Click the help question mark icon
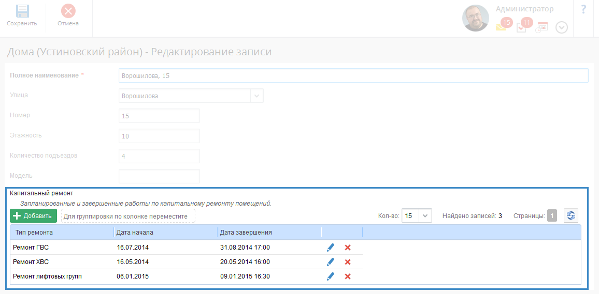This screenshot has height=294, width=599. click(583, 9)
